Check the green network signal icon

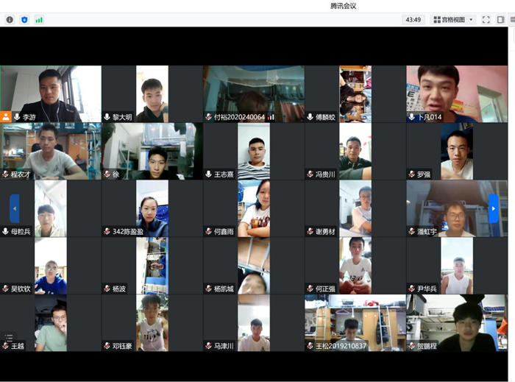(39, 20)
